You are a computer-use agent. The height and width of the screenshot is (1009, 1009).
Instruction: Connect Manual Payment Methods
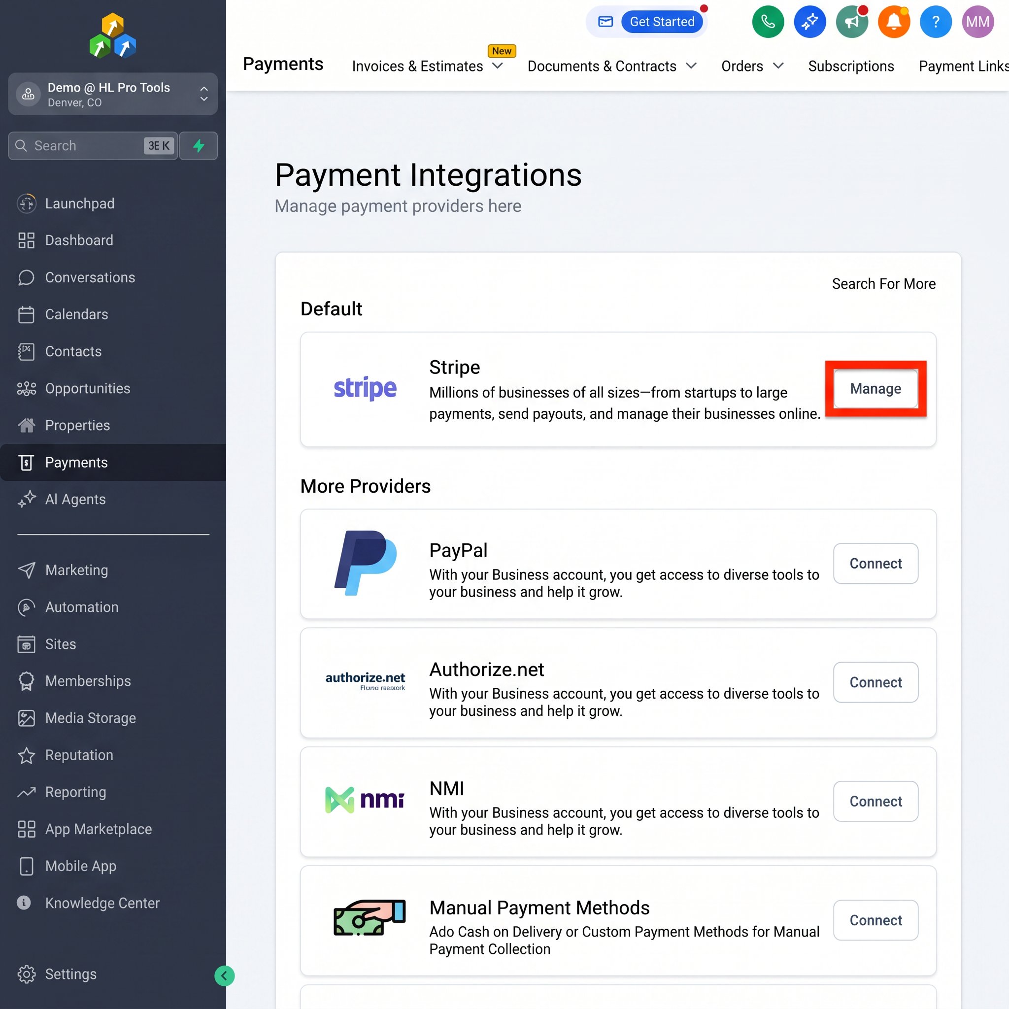[x=875, y=920]
